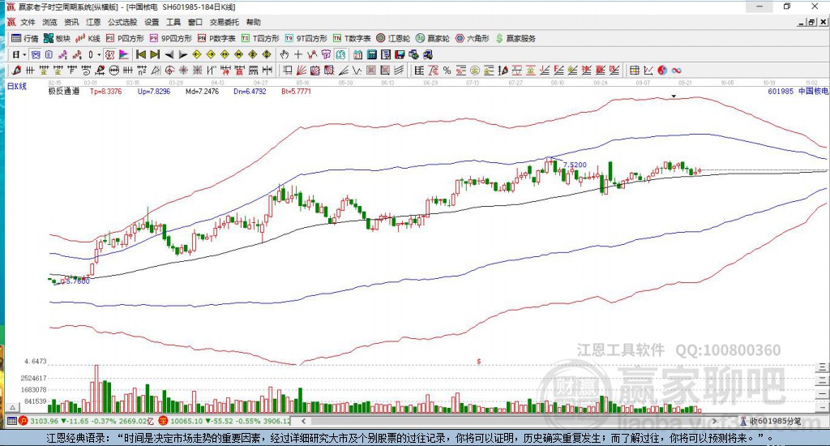Click the Md=7.2476 indicator value
Viewport: 830px width, 446px height.
(202, 91)
